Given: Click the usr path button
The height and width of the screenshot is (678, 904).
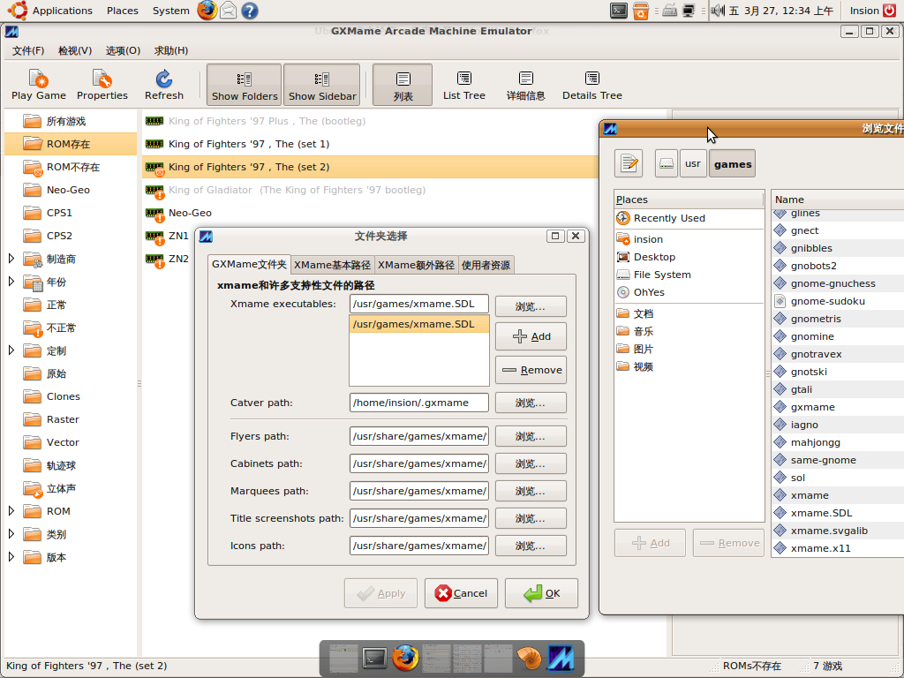Looking at the screenshot, I should point(693,163).
